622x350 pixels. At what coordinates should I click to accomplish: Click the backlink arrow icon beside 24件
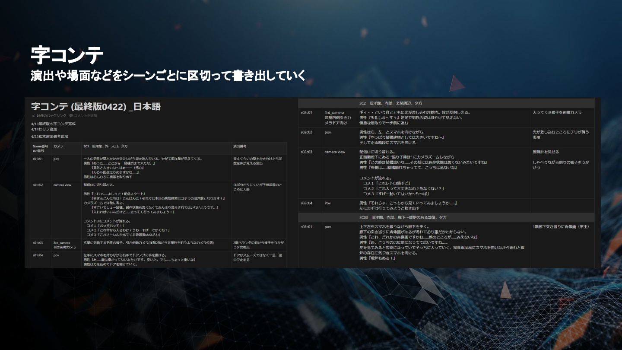[x=33, y=115]
